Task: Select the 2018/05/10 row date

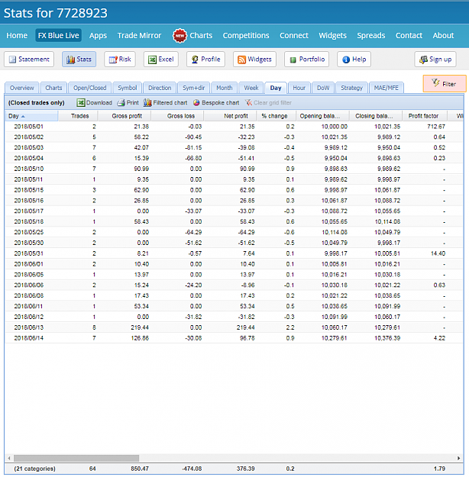Action: coord(28,169)
